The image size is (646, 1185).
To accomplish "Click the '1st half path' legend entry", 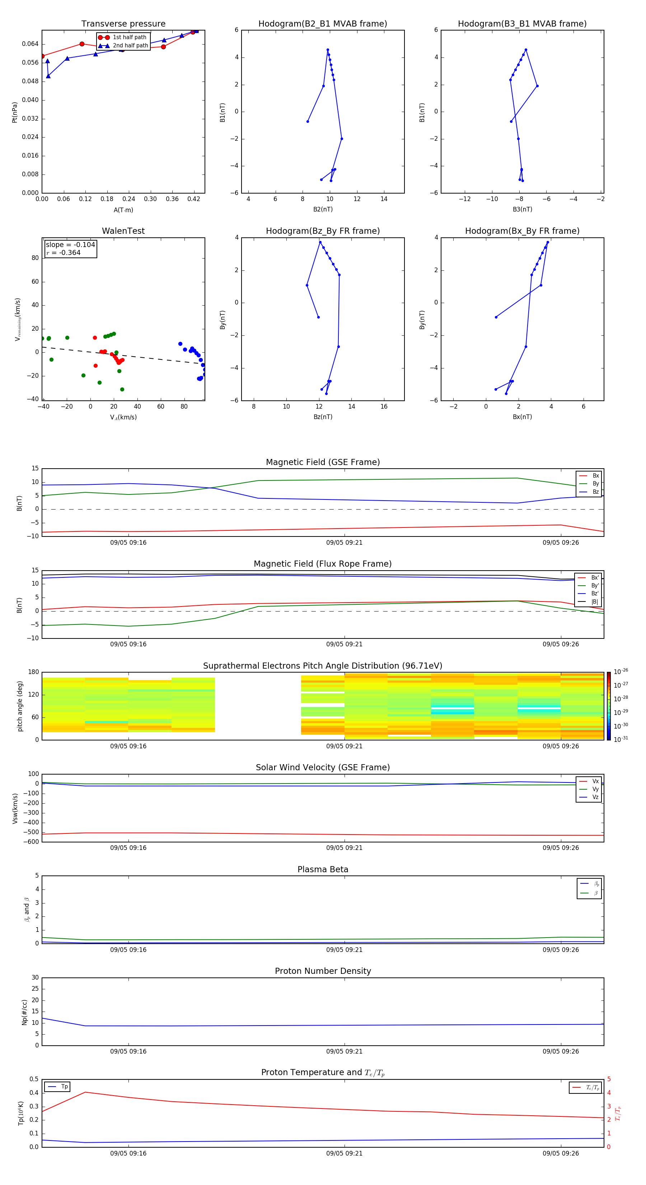I will (x=122, y=37).
